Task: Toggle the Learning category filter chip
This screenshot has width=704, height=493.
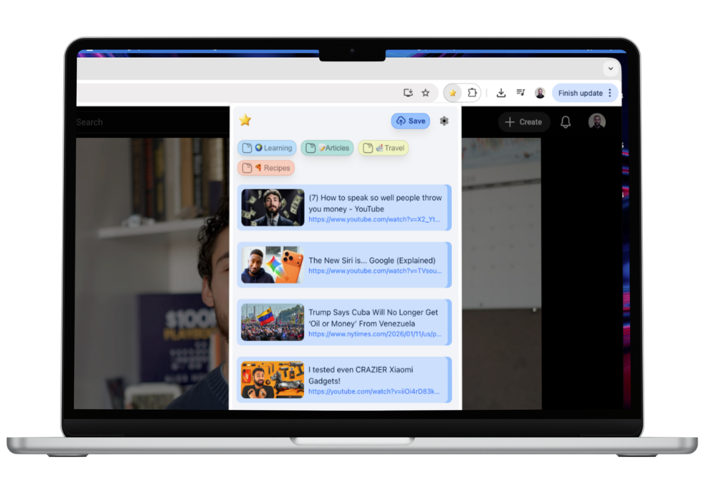Action: (x=267, y=148)
